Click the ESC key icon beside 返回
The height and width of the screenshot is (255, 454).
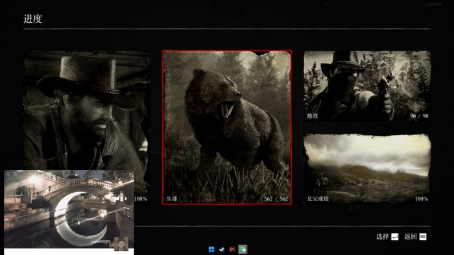click(423, 237)
